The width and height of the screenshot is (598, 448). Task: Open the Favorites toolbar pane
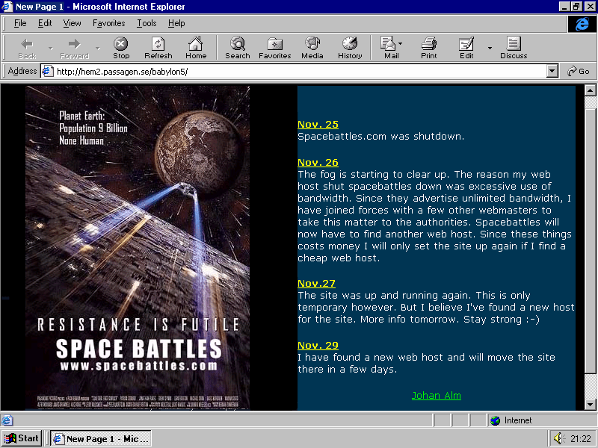coord(274,48)
